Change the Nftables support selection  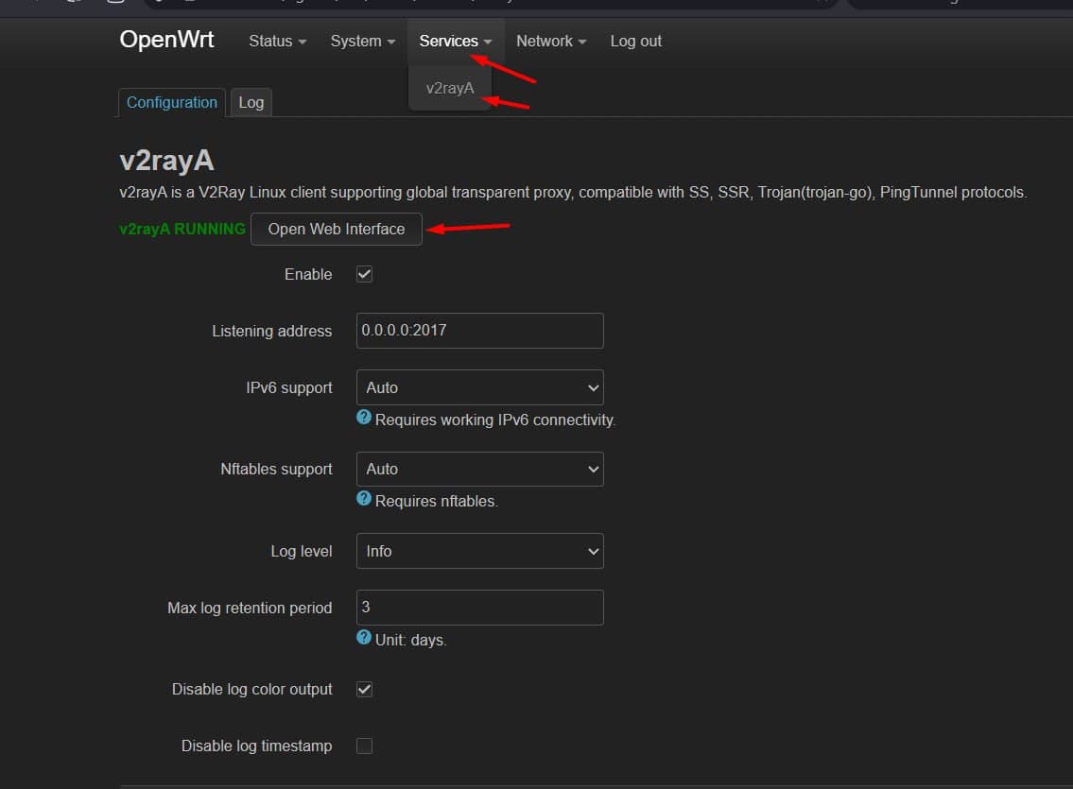coord(479,469)
